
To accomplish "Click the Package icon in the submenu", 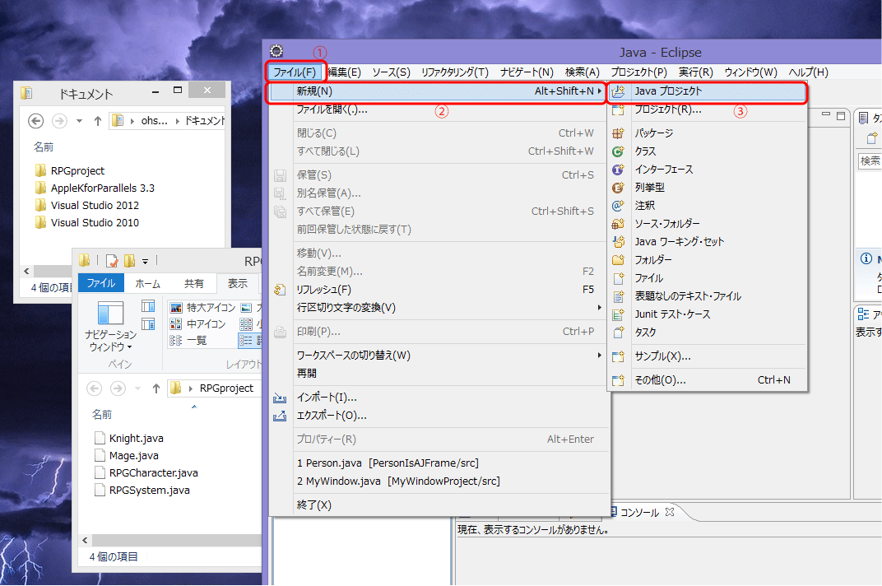I will point(618,133).
